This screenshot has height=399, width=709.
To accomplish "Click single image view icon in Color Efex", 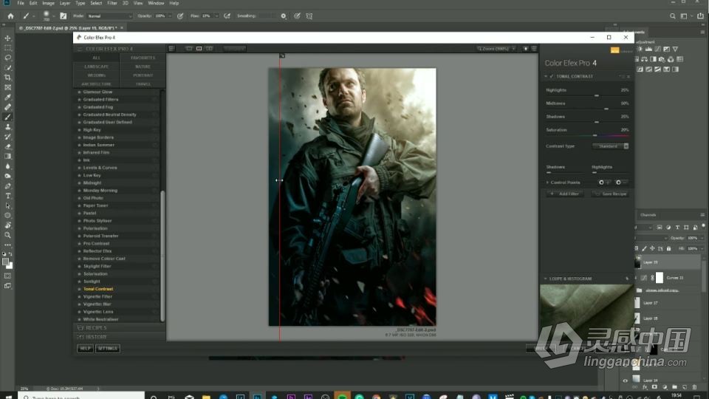I will [x=189, y=49].
